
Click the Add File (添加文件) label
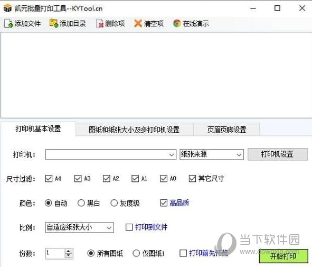point(27,23)
